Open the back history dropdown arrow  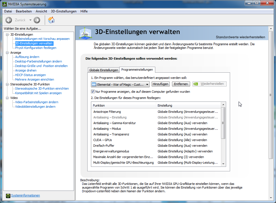pyautogui.click(x=30, y=20)
